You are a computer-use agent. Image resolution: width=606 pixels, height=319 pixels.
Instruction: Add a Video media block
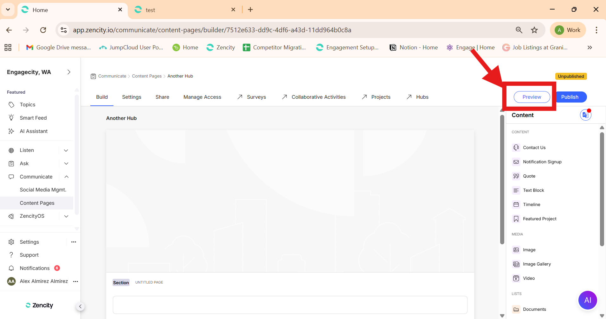528,278
